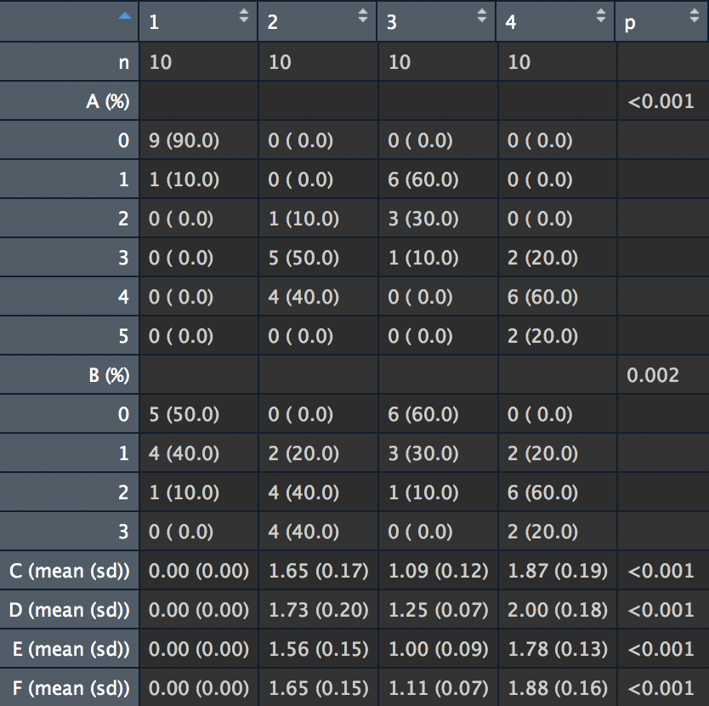Select '6 (60.0)' in A row 1
The width and height of the screenshot is (709, 706).
(438, 179)
